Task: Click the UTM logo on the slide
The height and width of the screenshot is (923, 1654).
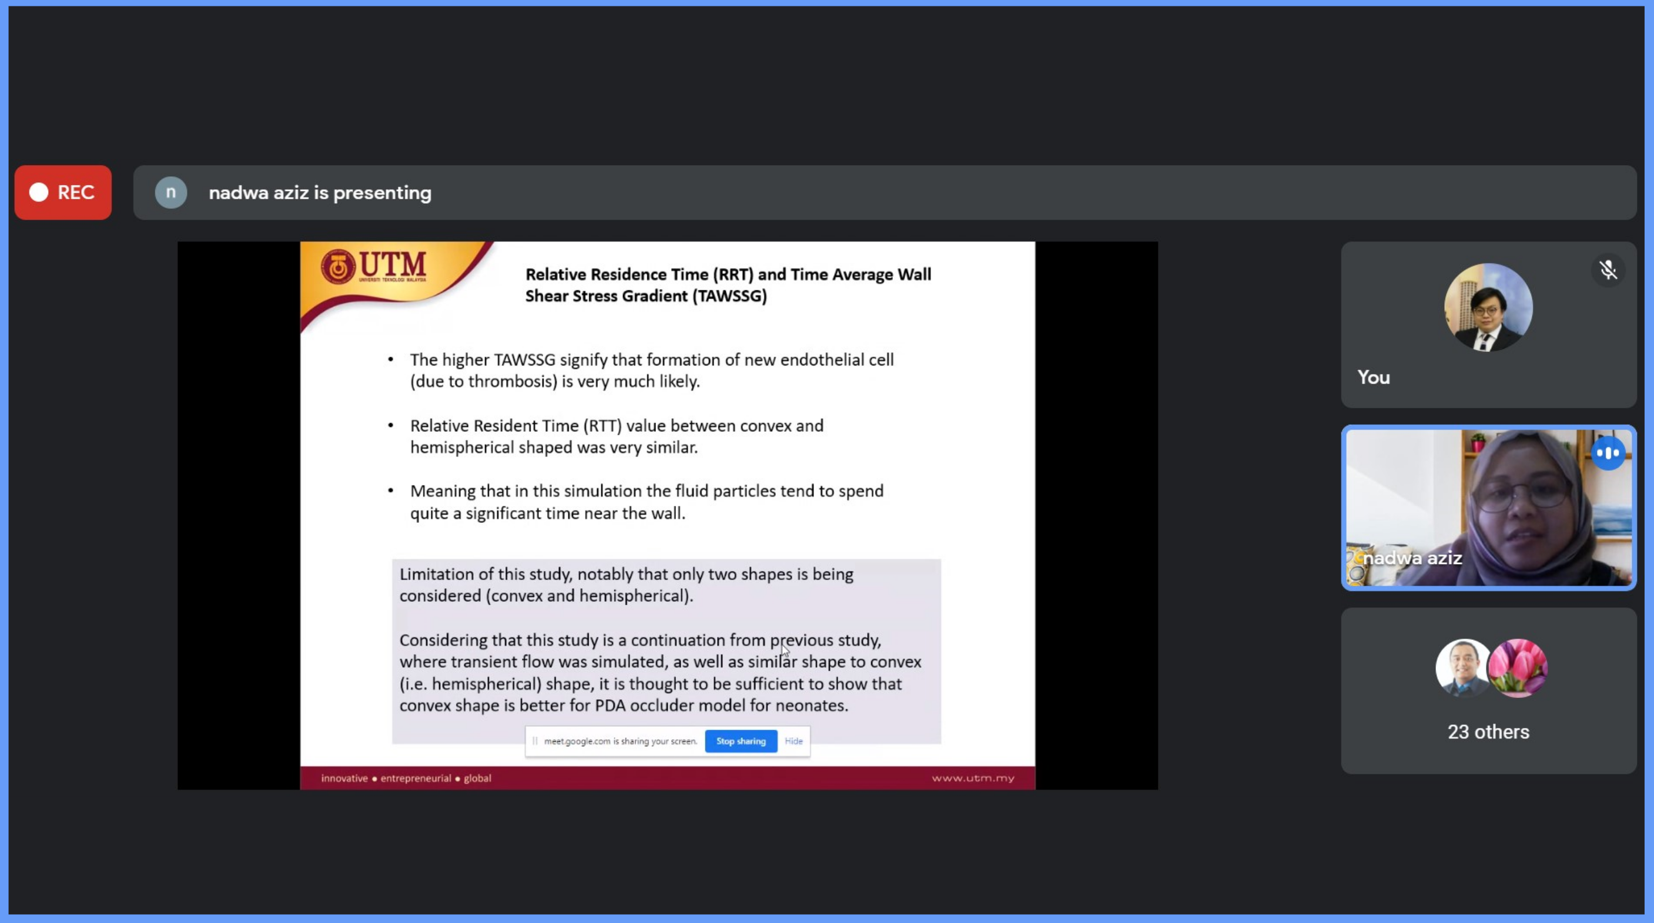Action: coord(374,266)
